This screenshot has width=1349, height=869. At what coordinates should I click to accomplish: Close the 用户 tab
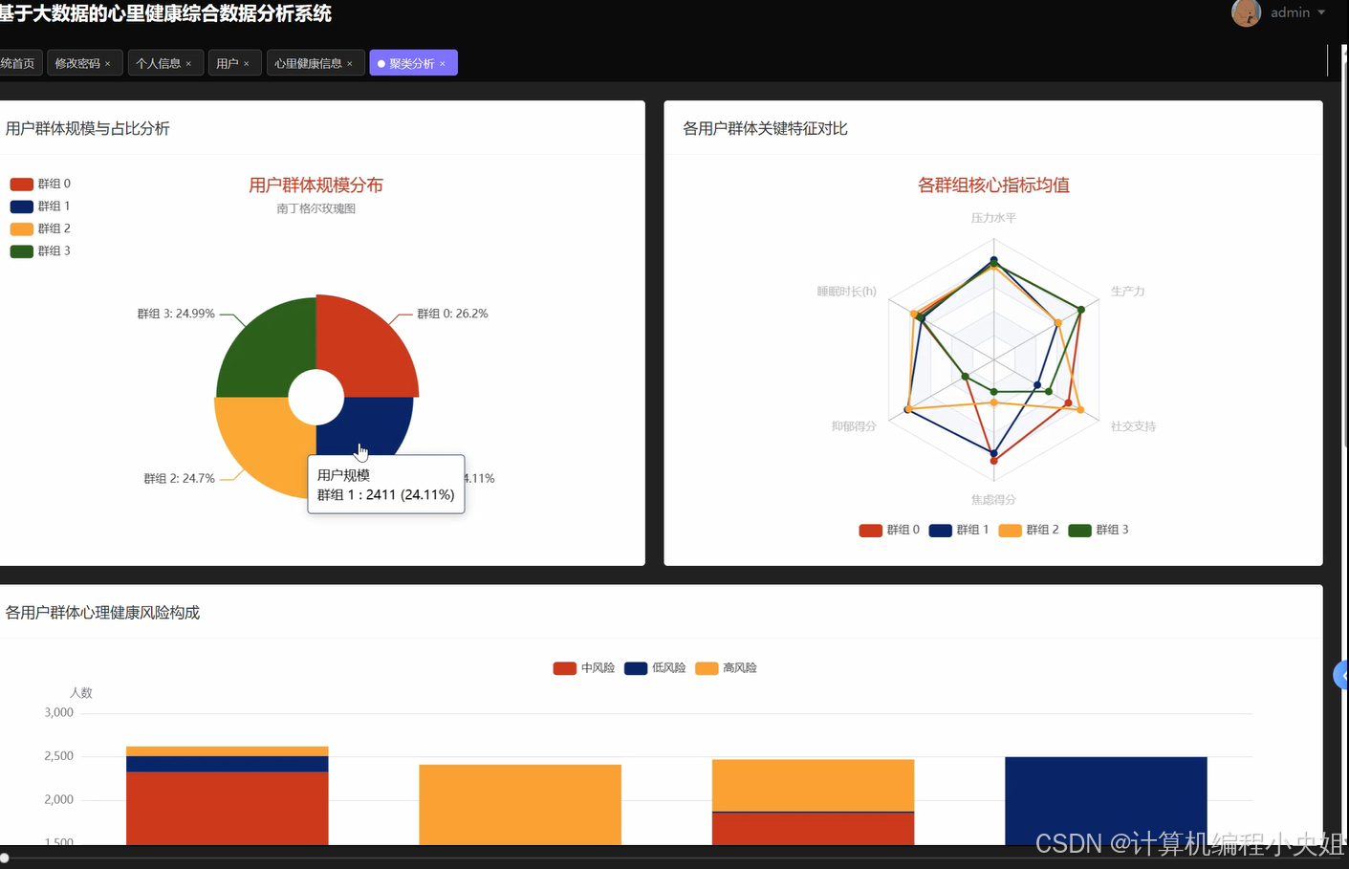coord(247,64)
